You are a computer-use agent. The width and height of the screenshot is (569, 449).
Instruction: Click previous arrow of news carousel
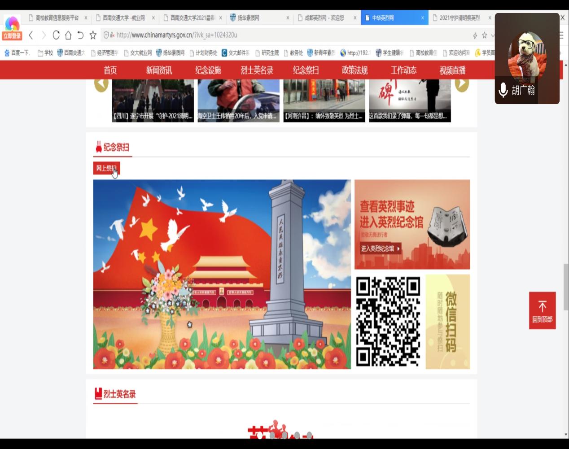101,84
